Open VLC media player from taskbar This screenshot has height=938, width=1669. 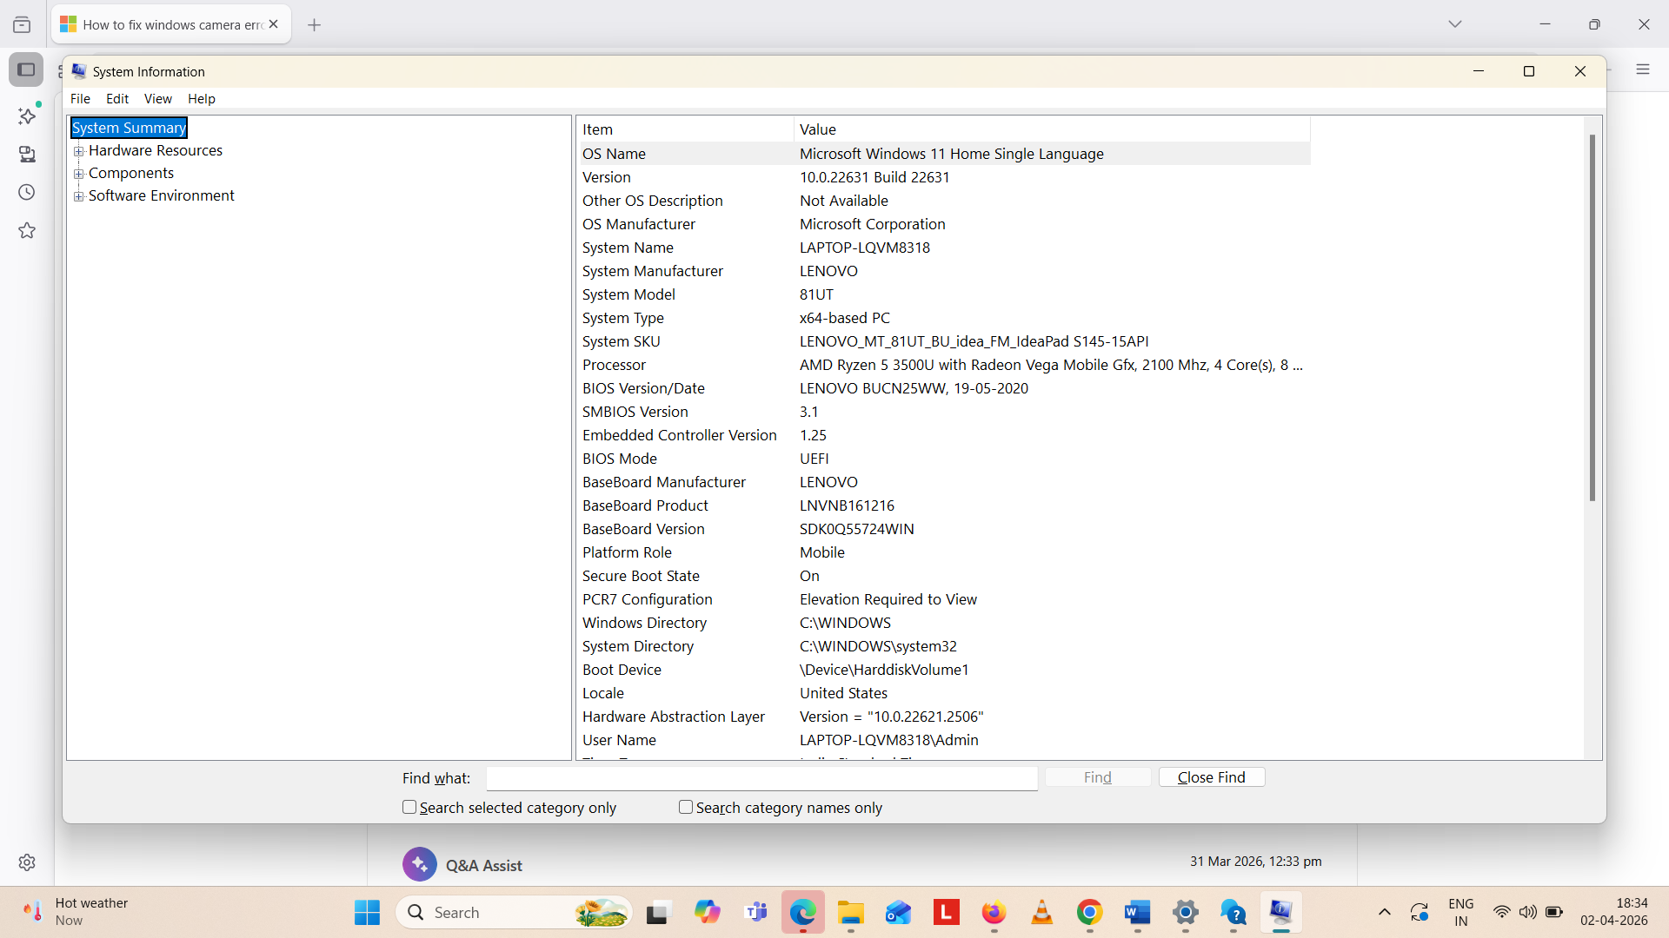(x=1041, y=912)
